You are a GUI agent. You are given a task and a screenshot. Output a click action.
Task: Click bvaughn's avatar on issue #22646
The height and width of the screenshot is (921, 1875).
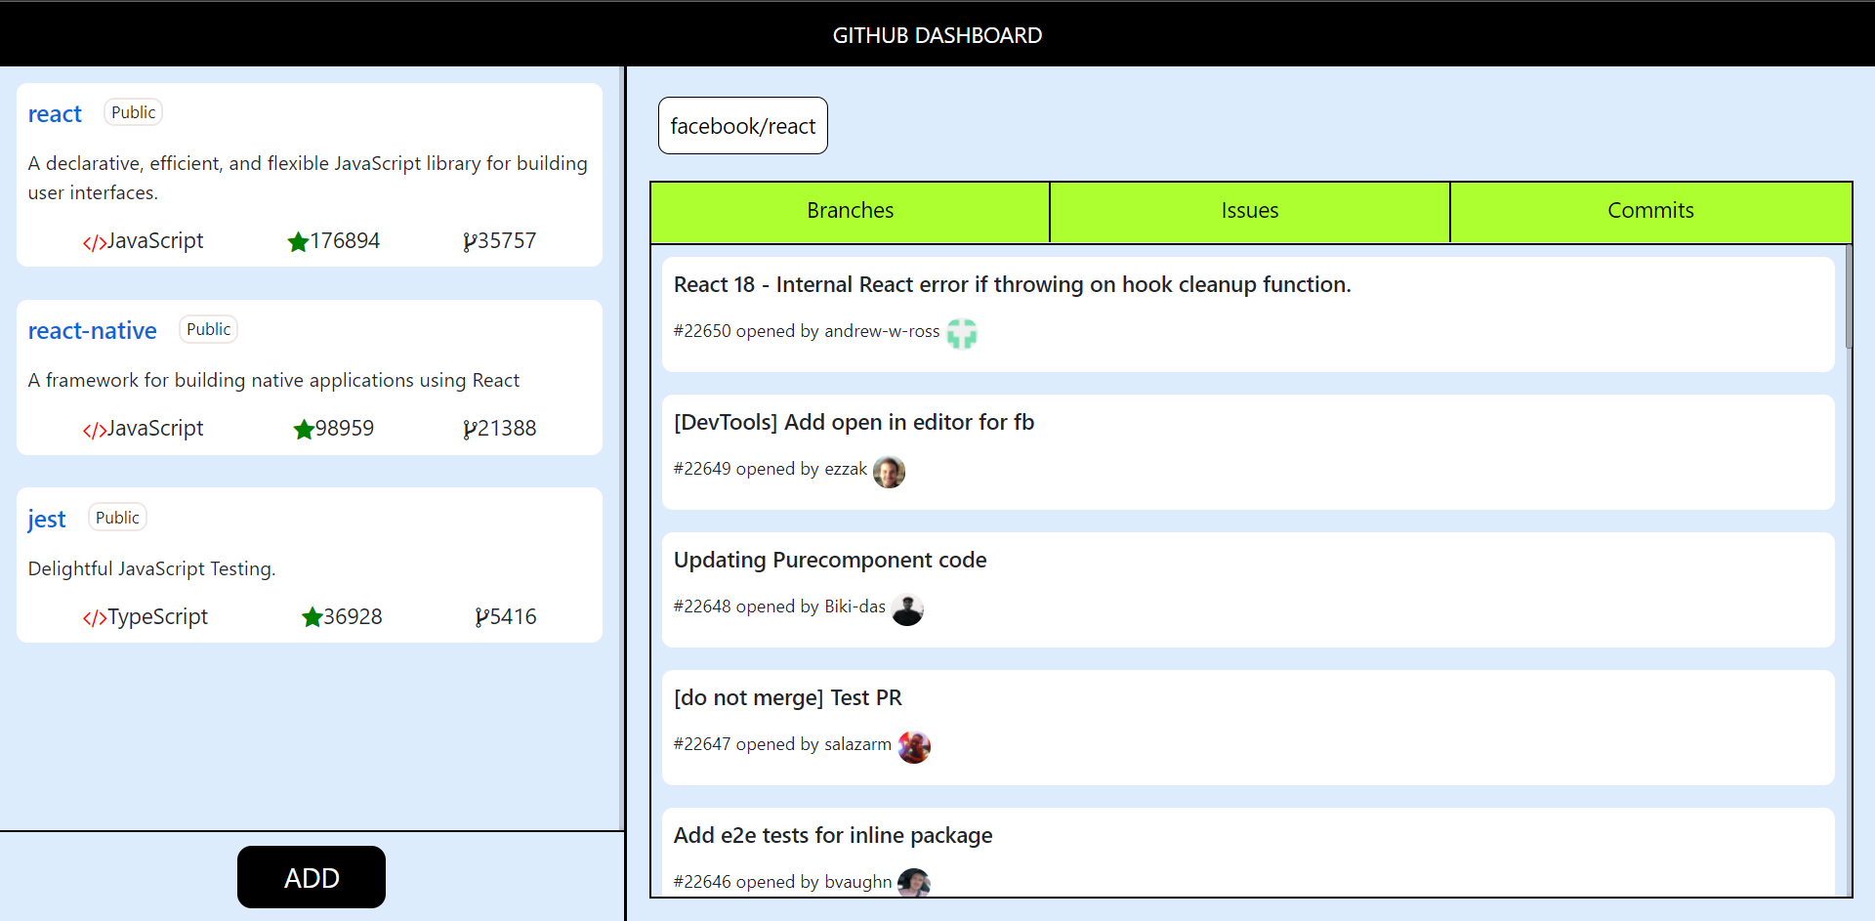point(914,883)
